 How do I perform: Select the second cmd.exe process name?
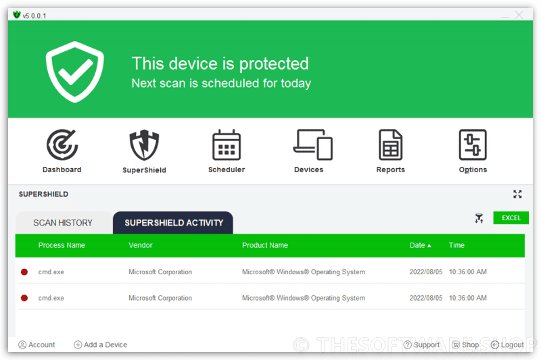coord(51,298)
